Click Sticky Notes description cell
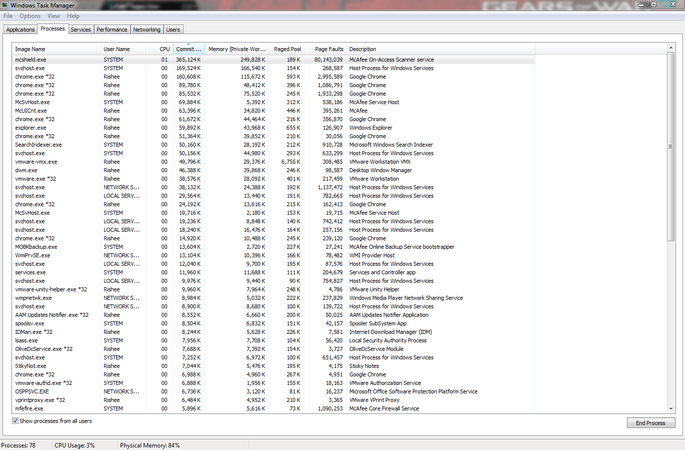The image size is (685, 450). click(x=364, y=366)
